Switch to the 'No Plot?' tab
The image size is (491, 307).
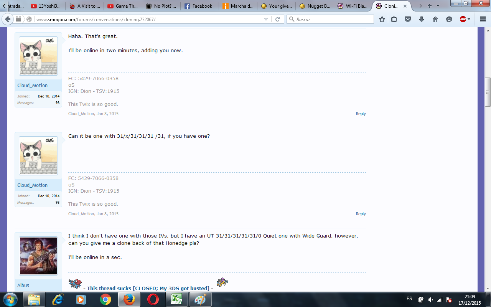(161, 6)
